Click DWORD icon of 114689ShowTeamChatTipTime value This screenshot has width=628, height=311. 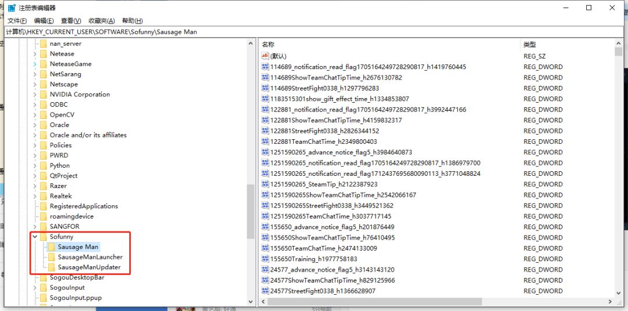[x=265, y=78]
